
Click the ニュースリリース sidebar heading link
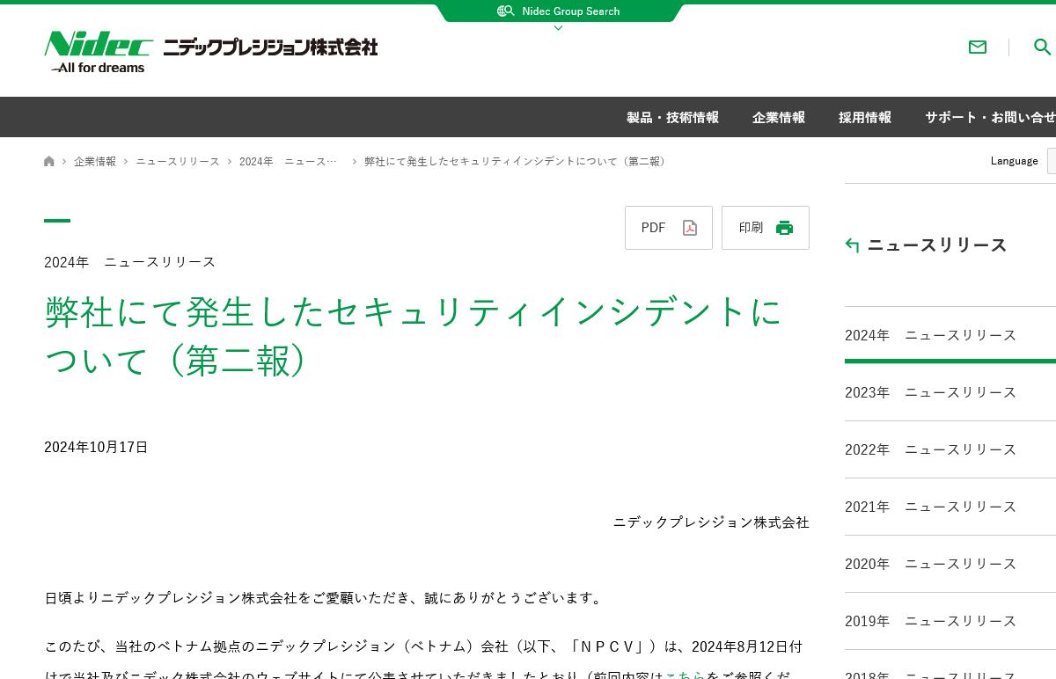tap(937, 245)
